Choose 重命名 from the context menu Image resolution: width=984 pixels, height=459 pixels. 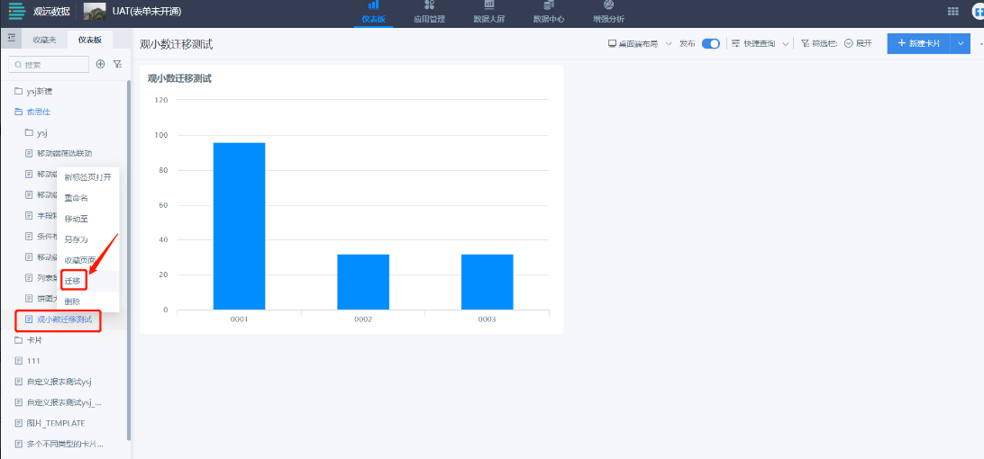tap(77, 198)
